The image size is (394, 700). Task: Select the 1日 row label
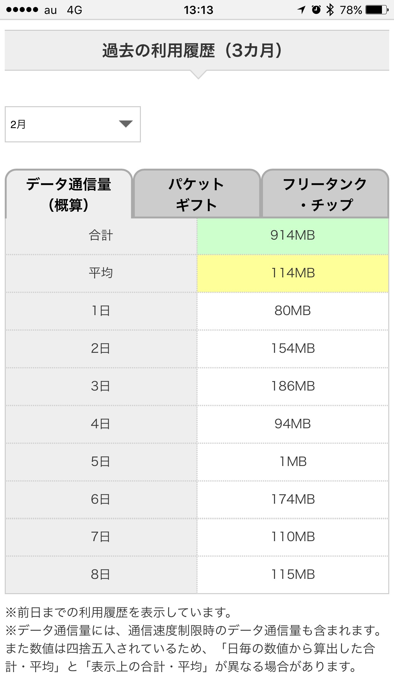(x=101, y=311)
